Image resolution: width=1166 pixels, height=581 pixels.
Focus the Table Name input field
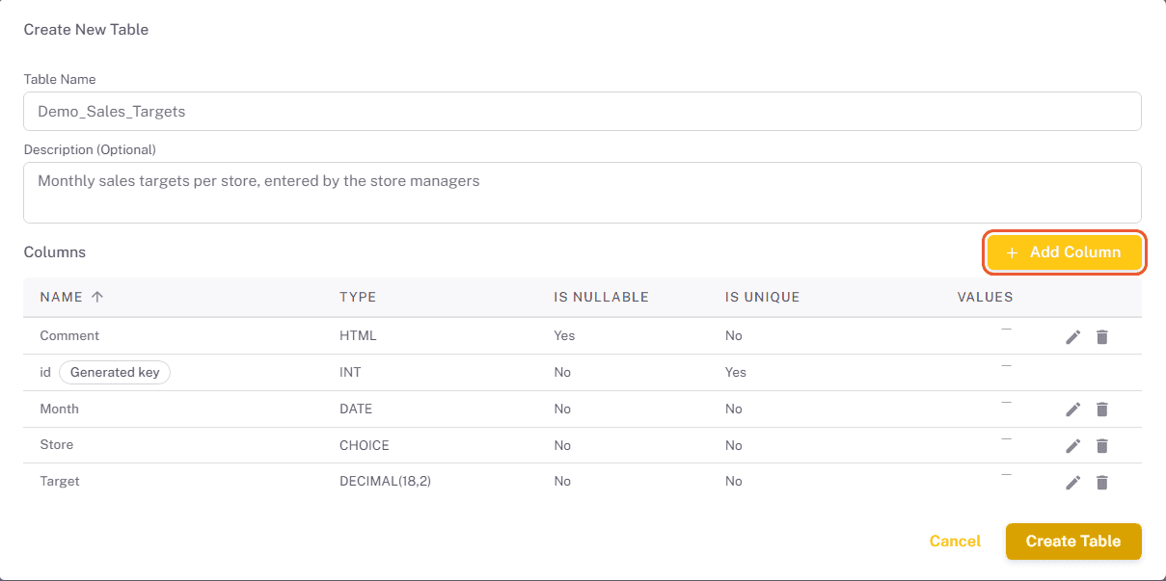[x=583, y=112]
